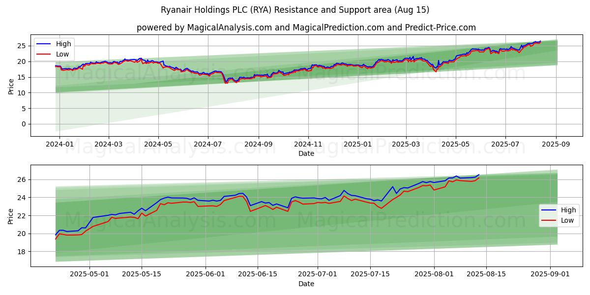590x295 pixels.
Task: Click the "2025-07-15" date tick label
Action: click(370, 275)
